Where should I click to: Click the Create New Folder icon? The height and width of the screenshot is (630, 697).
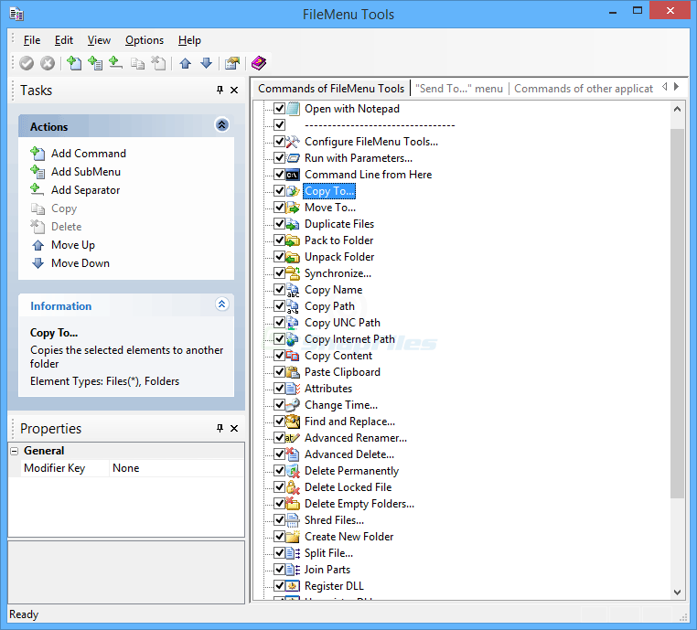pyautogui.click(x=293, y=537)
